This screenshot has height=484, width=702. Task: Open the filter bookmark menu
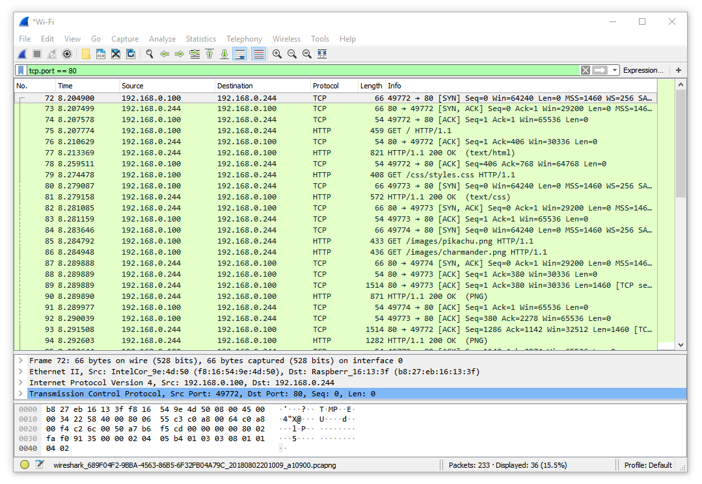click(21, 70)
